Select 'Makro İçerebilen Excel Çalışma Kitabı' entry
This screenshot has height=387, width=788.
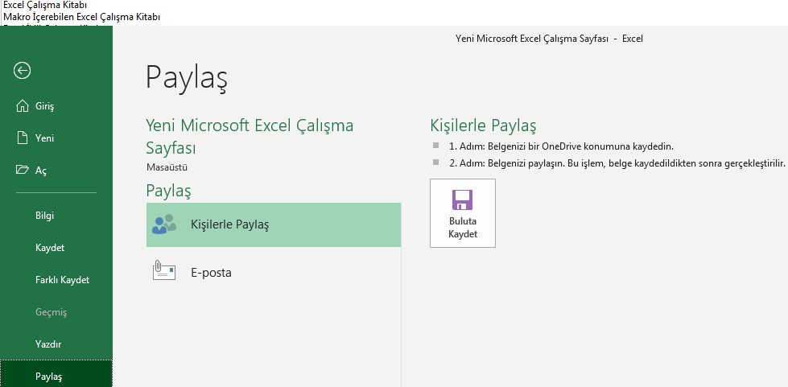click(82, 17)
